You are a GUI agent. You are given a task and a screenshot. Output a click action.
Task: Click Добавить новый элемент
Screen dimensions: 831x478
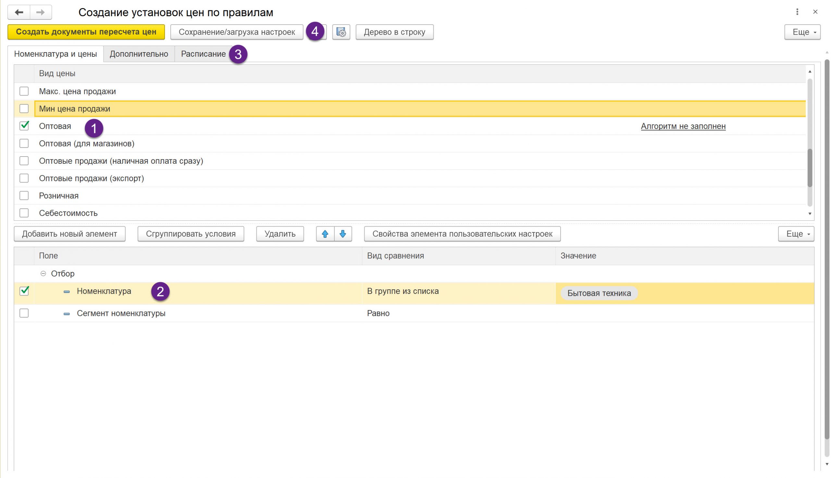tap(69, 234)
